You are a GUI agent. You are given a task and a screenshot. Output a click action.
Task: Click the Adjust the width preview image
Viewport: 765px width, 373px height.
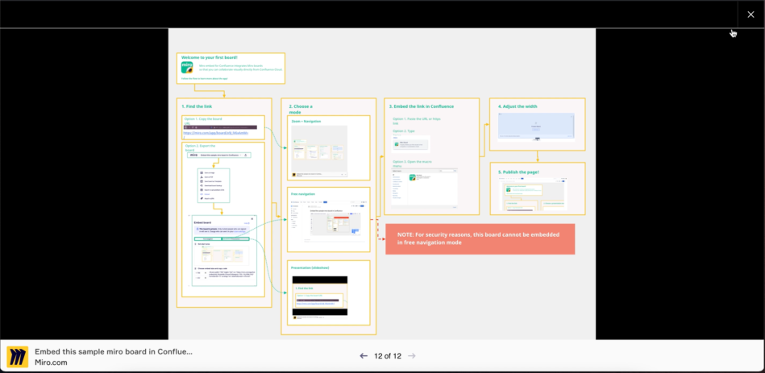536,126
